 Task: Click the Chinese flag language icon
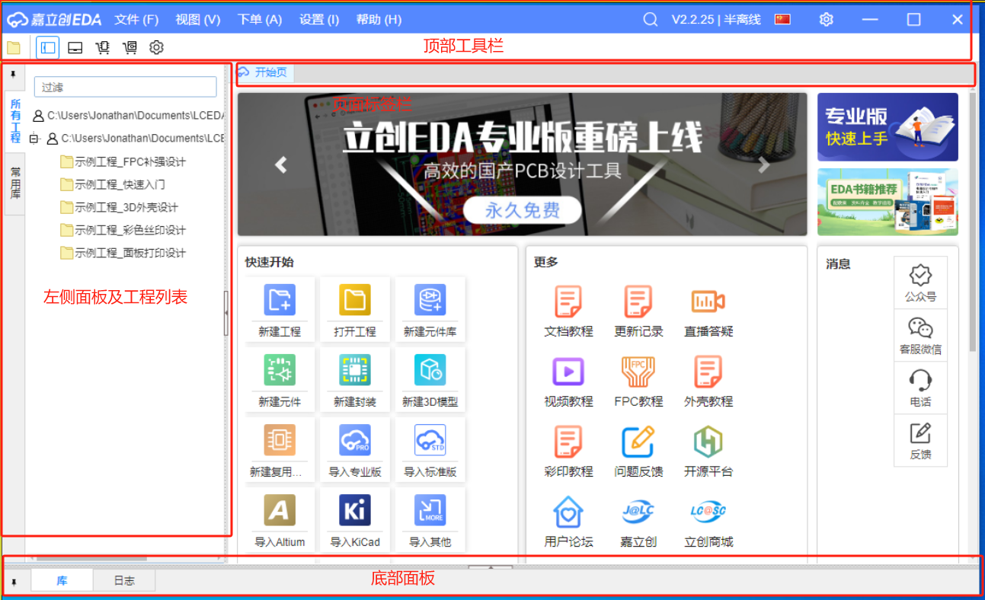tap(782, 19)
